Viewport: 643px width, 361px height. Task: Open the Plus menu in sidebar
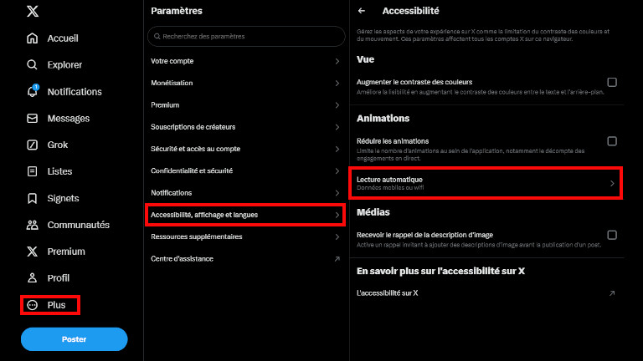[x=49, y=305]
